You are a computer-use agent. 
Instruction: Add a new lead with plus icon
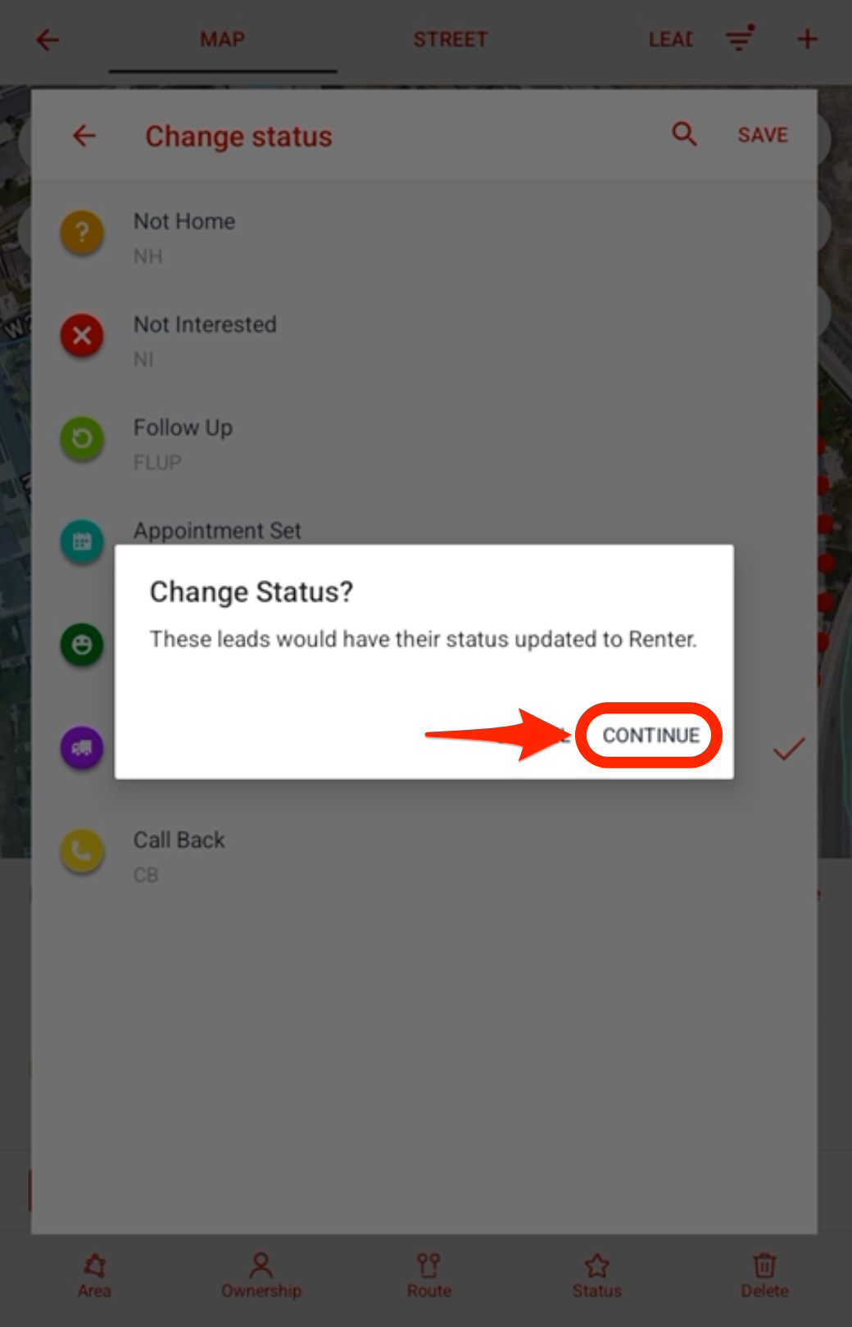pos(807,38)
